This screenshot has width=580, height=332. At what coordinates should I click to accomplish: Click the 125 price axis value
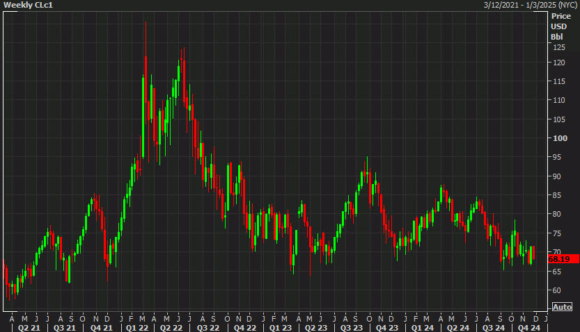click(559, 47)
